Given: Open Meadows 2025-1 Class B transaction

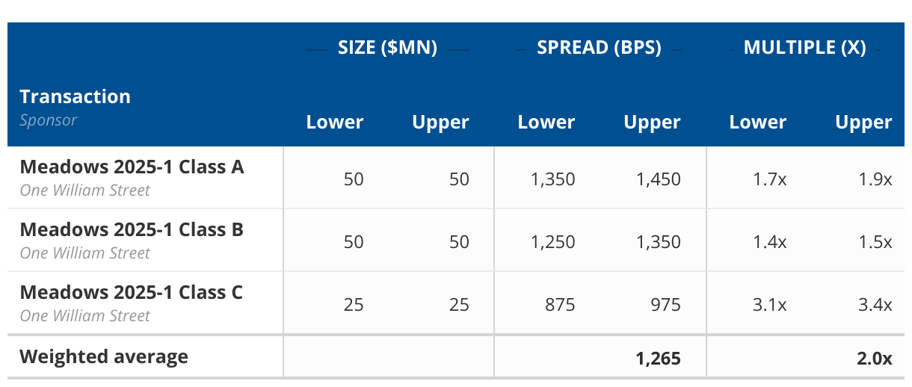Looking at the screenshot, I should tap(132, 229).
